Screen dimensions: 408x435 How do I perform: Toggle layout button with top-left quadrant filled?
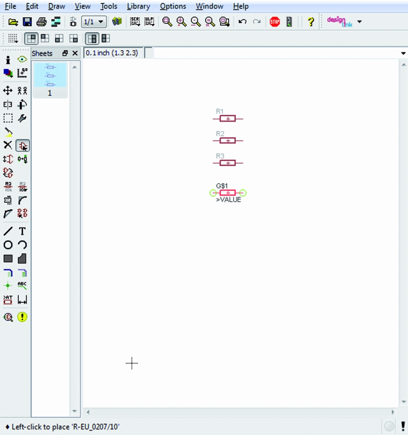31,39
